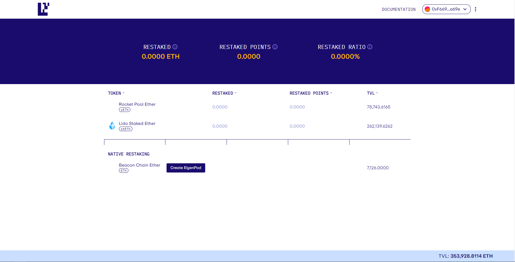Click the EigenLayer logo
Screen dimensions: 515x262
[x=44, y=9]
